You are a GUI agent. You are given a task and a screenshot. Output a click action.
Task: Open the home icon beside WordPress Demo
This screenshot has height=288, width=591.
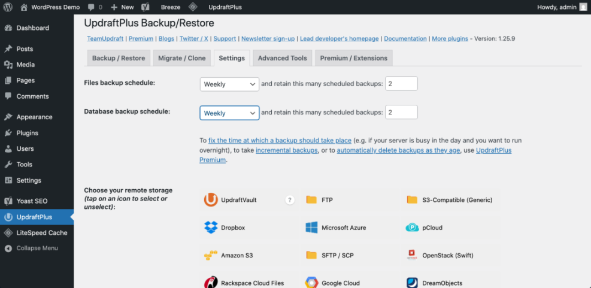pos(24,7)
